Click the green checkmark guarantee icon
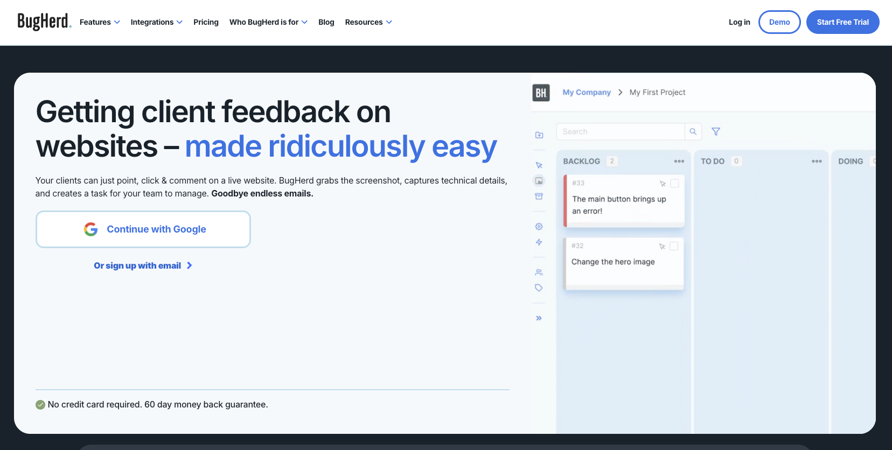 [x=40, y=405]
